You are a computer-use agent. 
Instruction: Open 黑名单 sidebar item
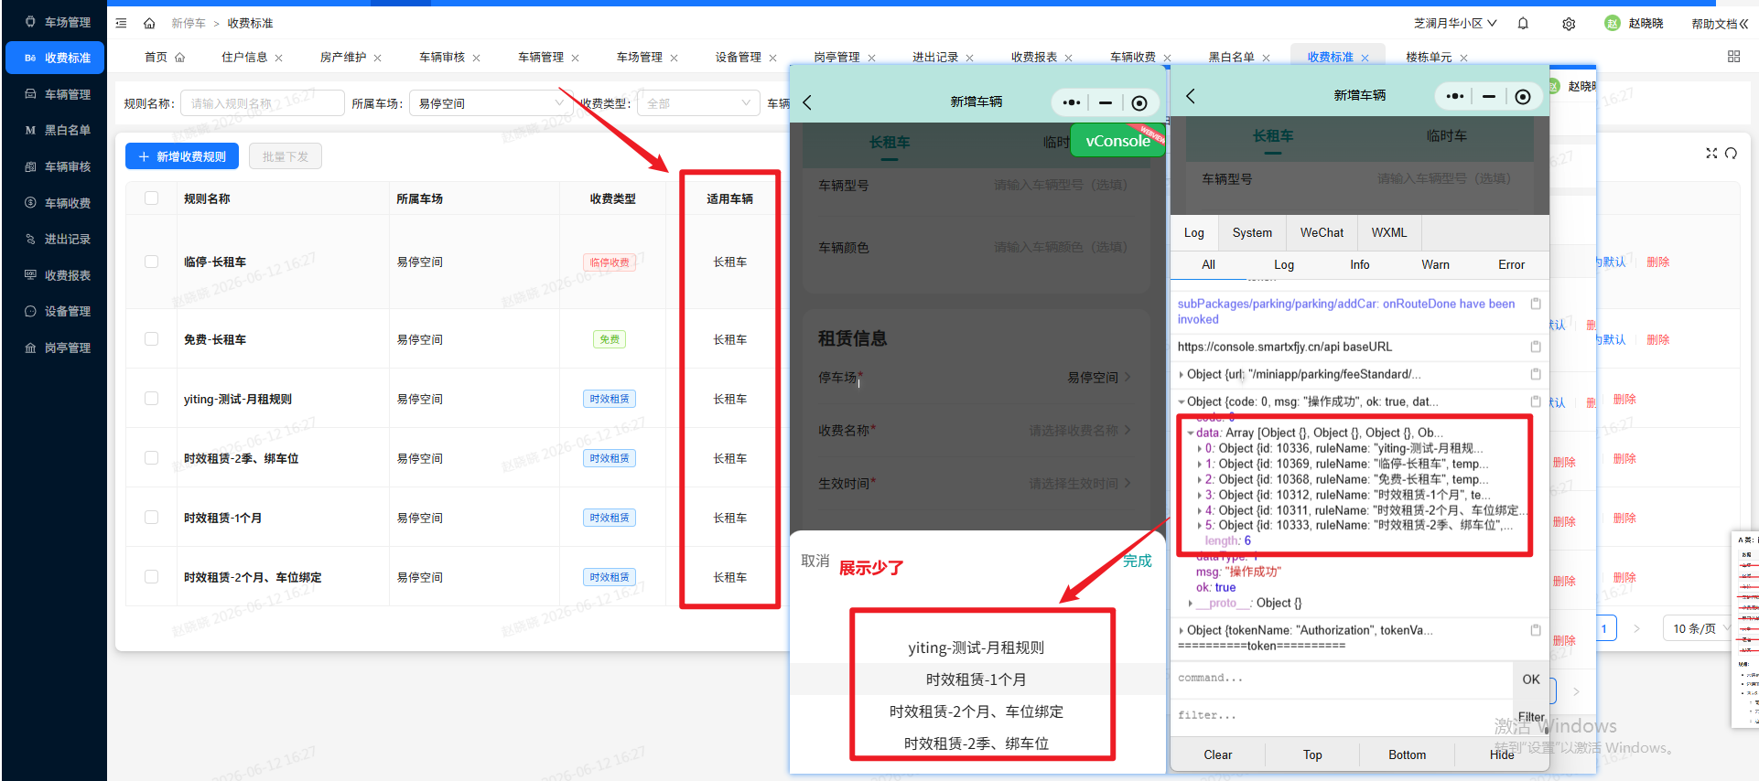tap(57, 130)
